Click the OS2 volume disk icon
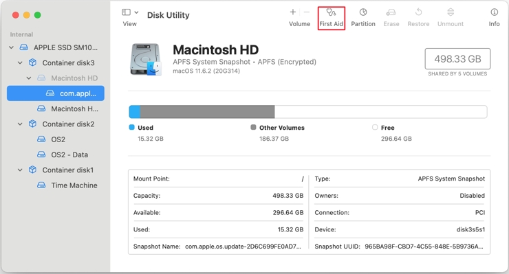The height and width of the screenshot is (274, 509). tap(41, 139)
